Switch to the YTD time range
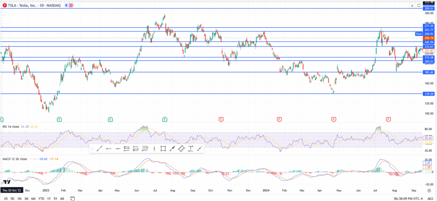This screenshot has height=201, width=437. (x=41, y=198)
